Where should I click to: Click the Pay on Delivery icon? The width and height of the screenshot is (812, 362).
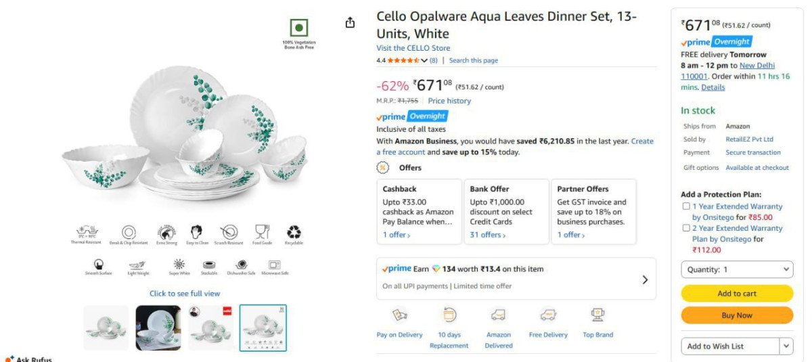coord(400,315)
